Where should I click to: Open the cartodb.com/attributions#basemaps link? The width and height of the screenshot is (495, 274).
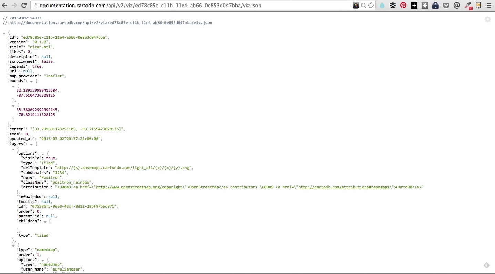(344, 187)
